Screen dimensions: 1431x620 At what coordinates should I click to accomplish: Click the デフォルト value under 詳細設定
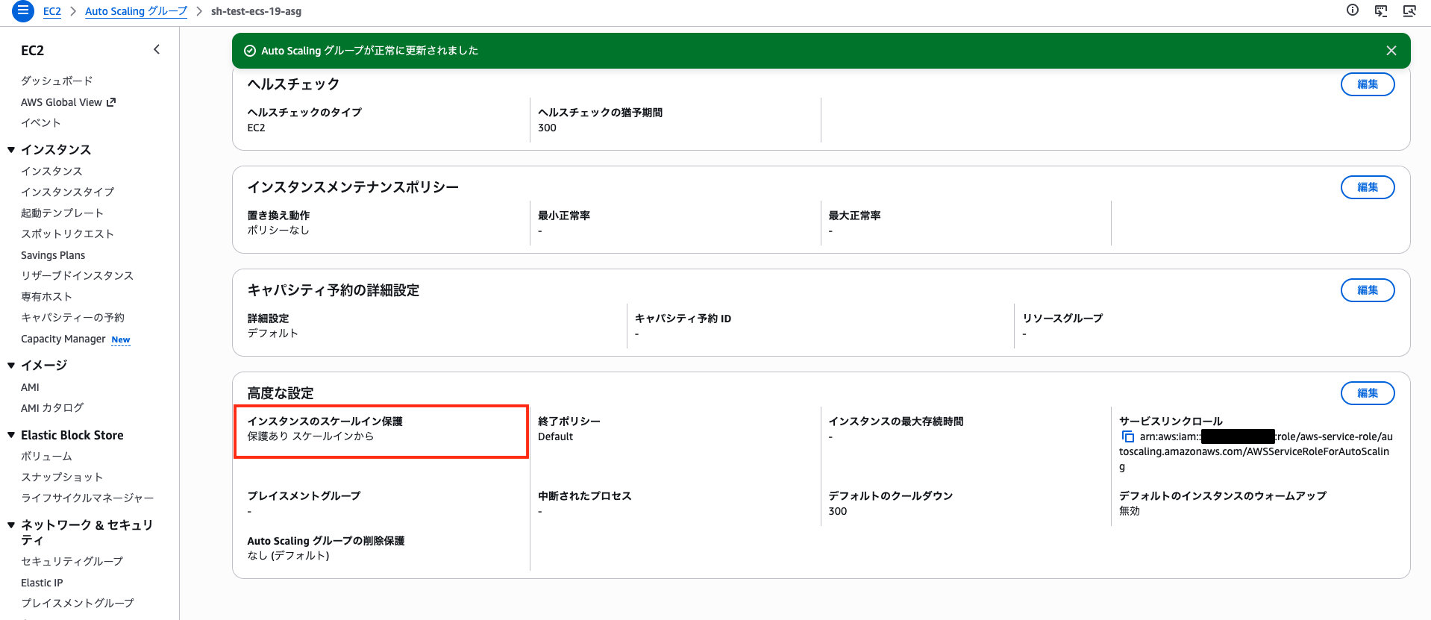273,334
